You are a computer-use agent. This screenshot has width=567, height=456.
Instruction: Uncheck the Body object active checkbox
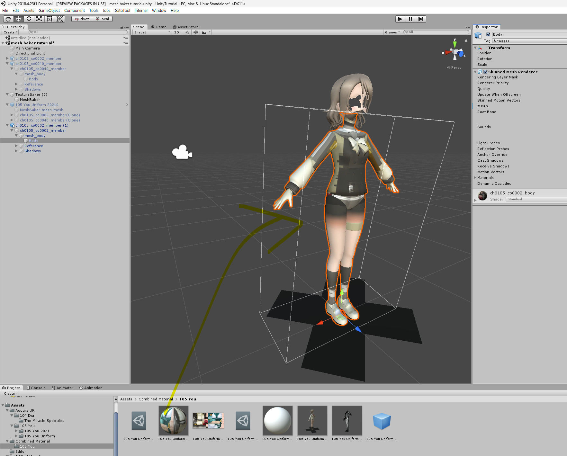tap(488, 34)
